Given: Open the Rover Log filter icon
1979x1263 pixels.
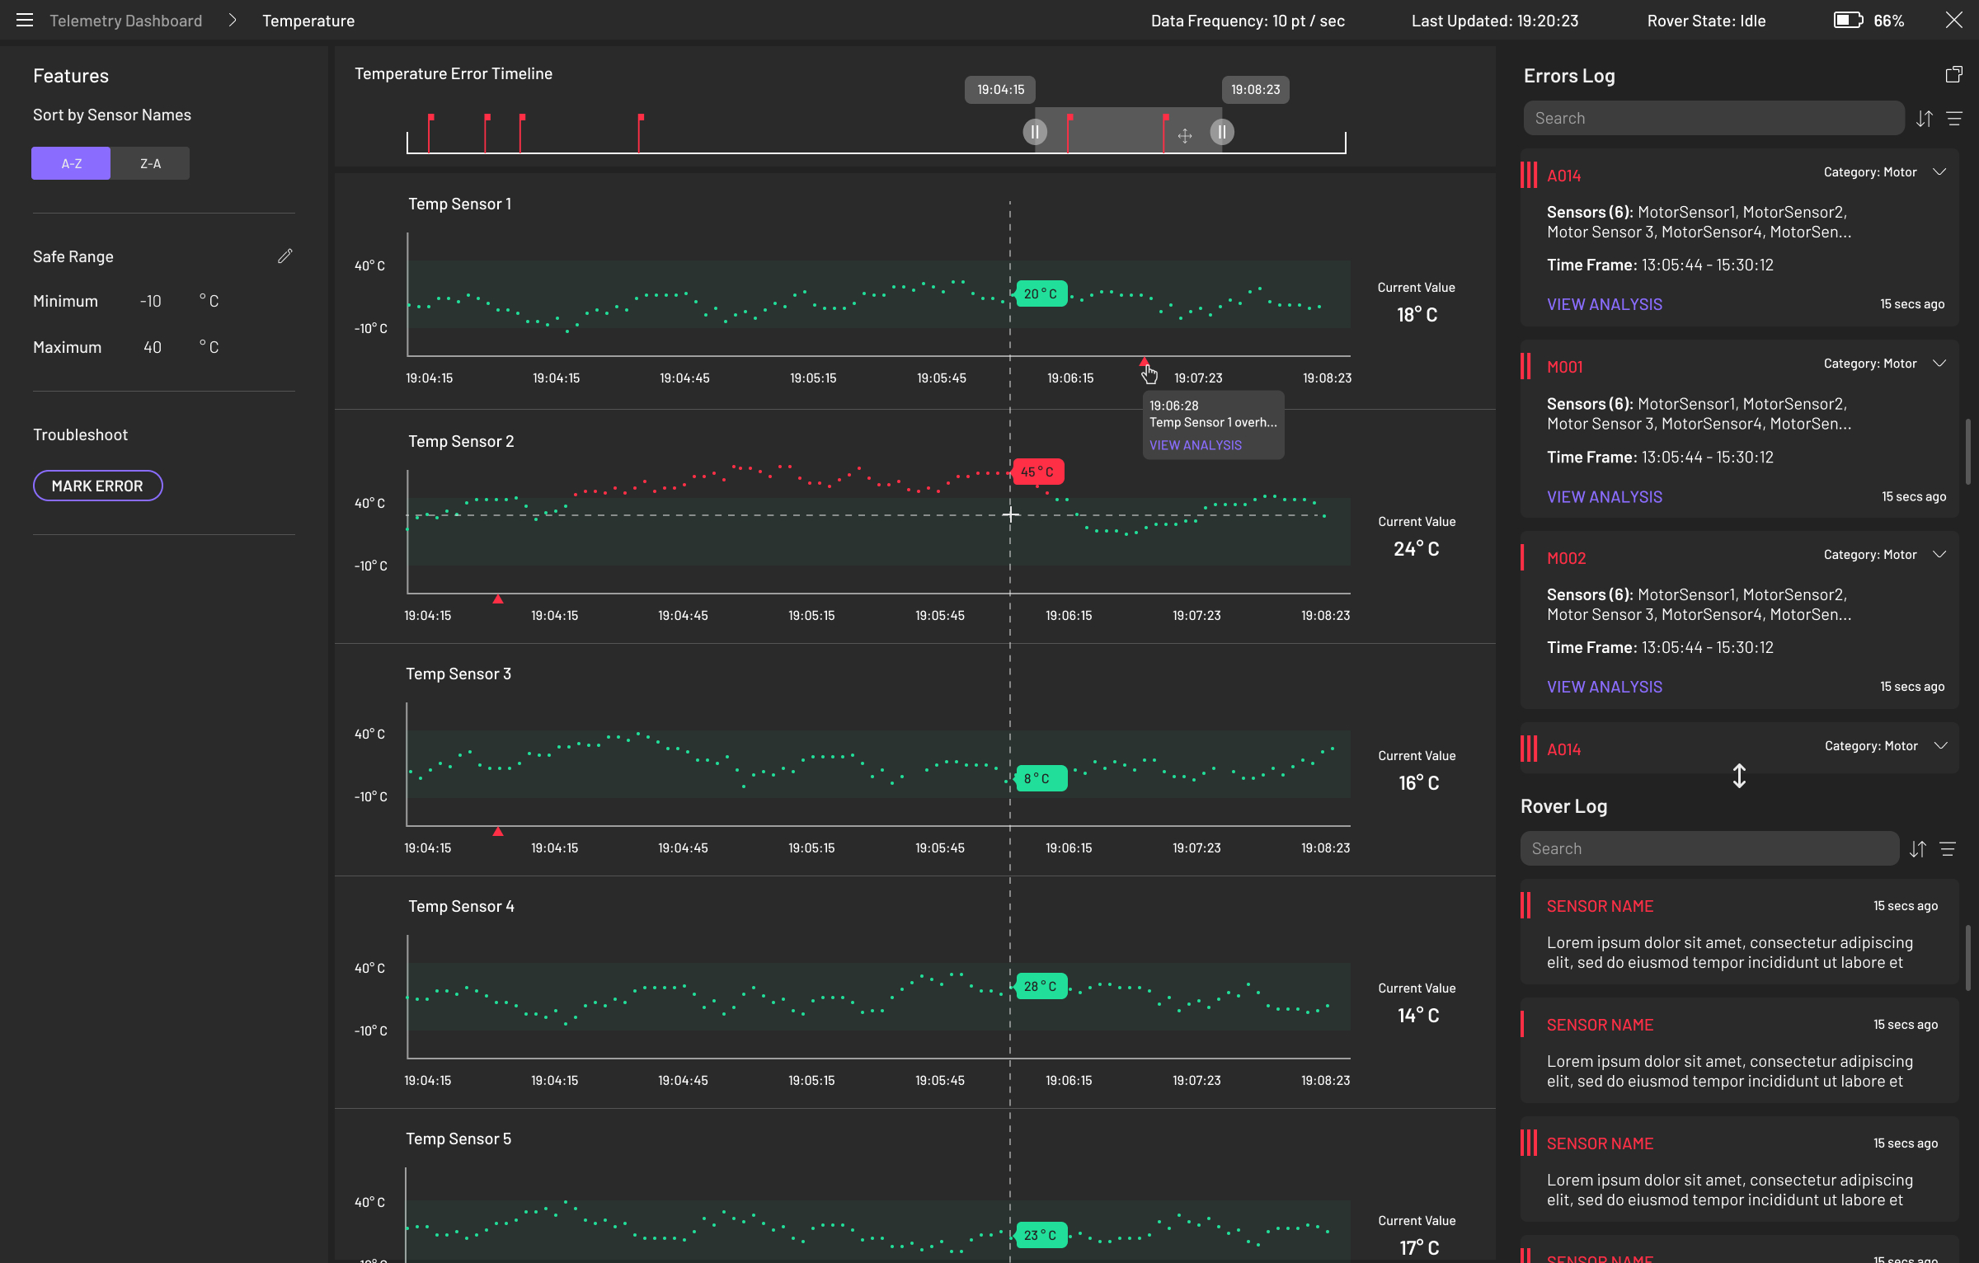Looking at the screenshot, I should (x=1948, y=849).
